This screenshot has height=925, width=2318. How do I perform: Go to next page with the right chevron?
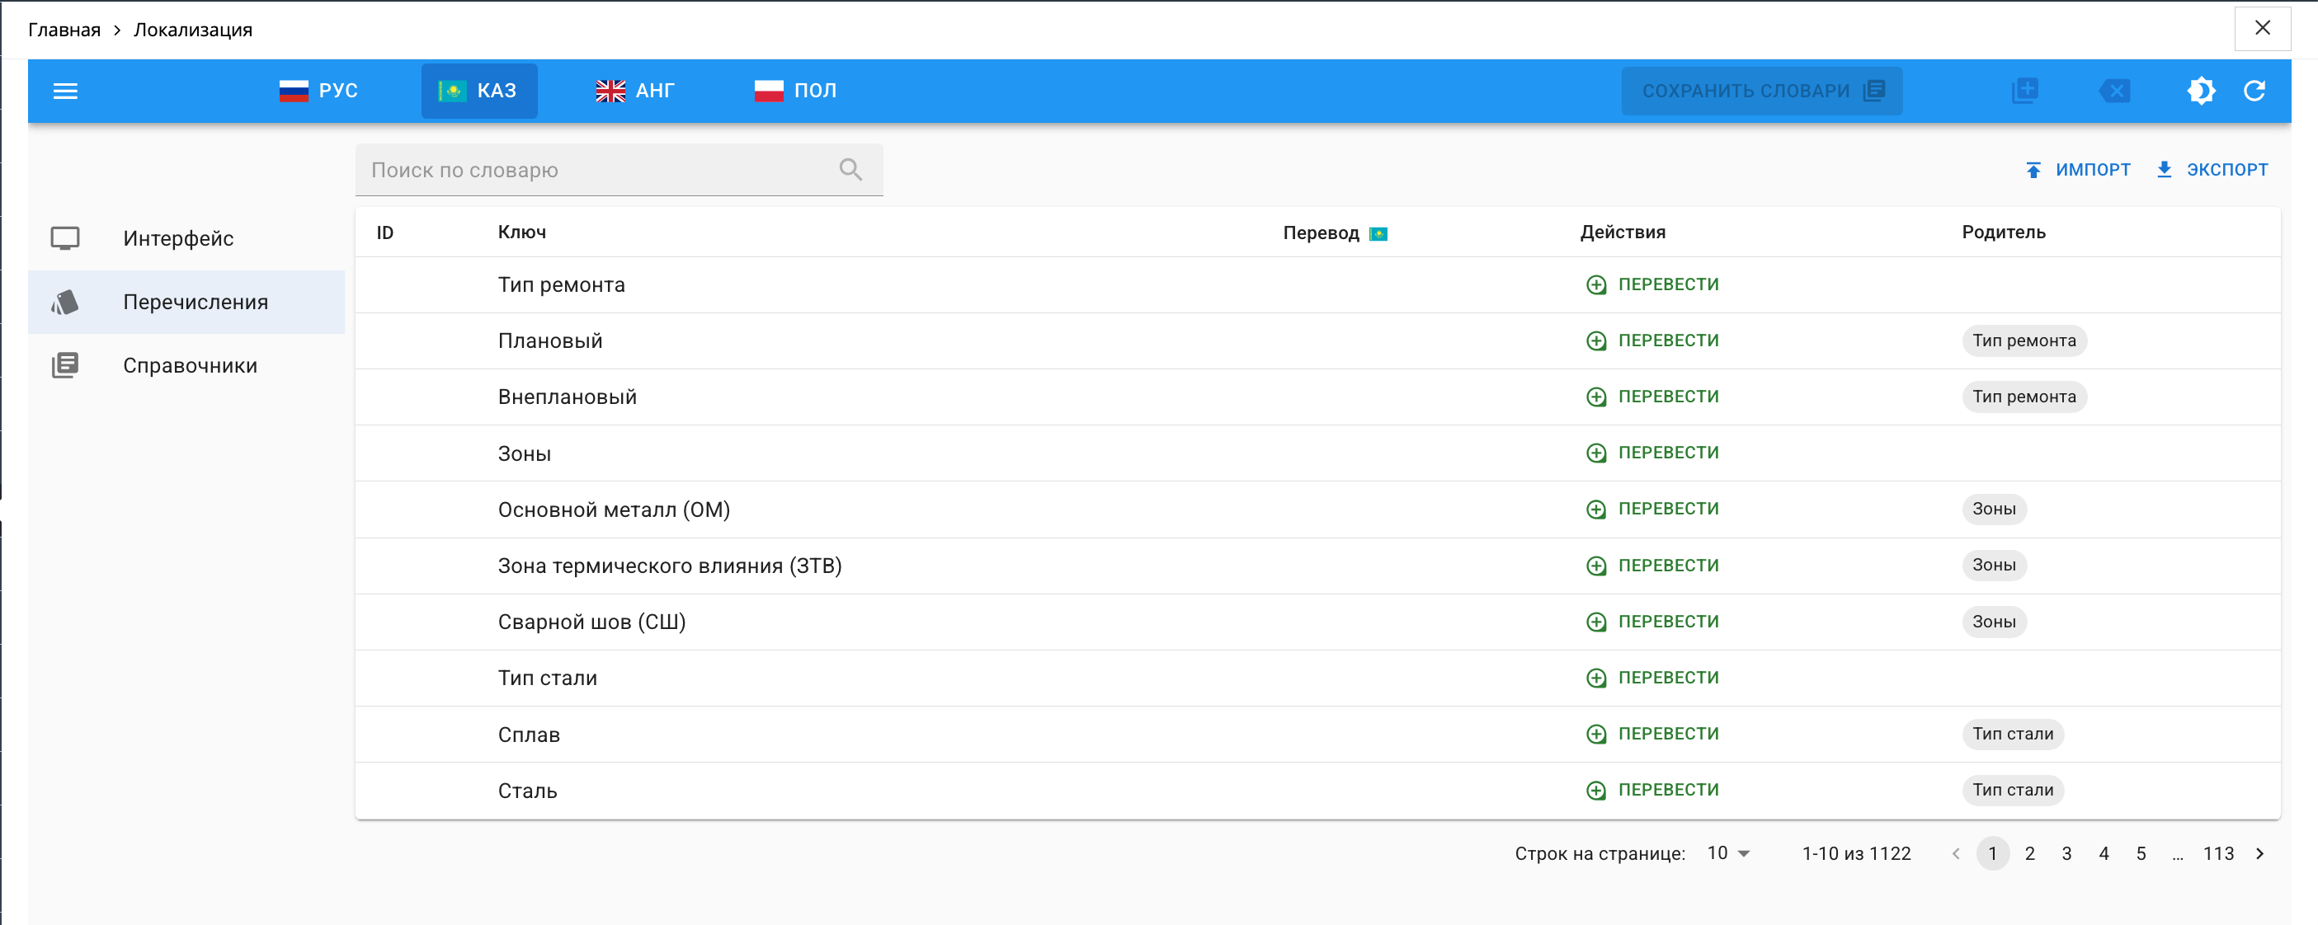tap(2260, 853)
